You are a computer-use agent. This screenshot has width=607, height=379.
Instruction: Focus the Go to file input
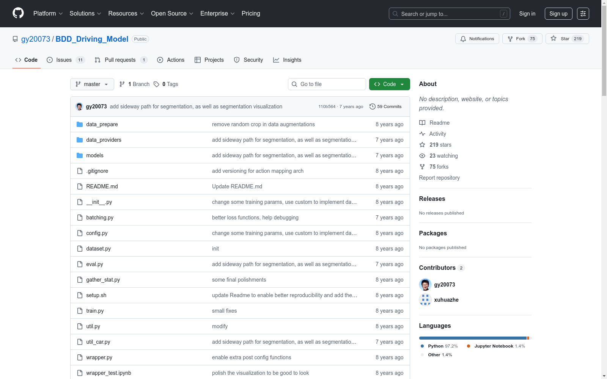click(327, 84)
